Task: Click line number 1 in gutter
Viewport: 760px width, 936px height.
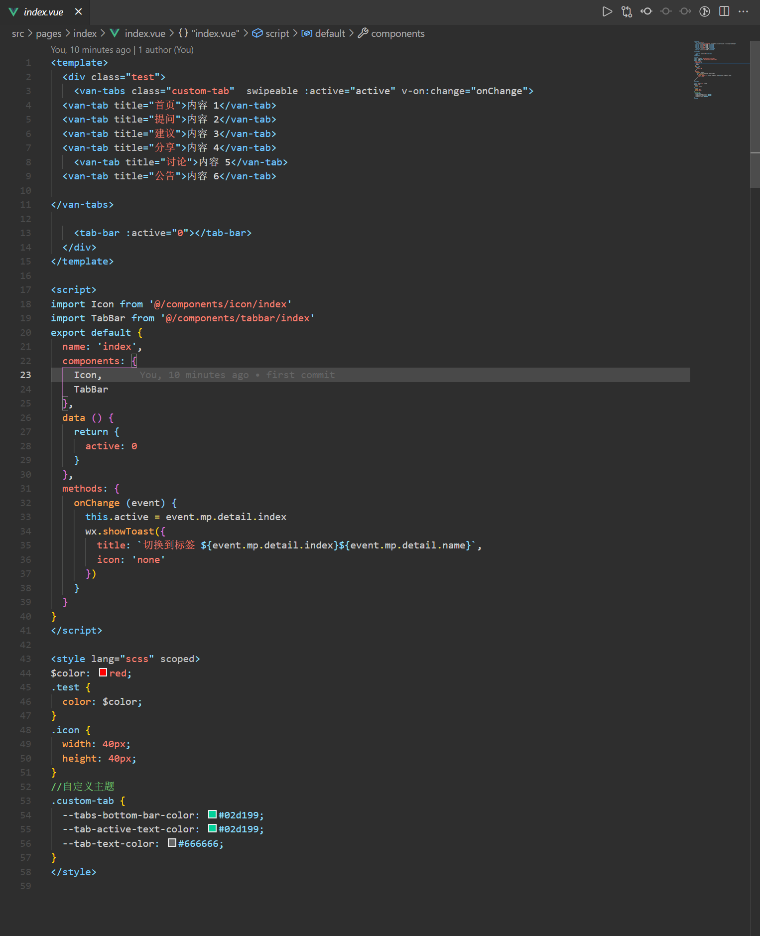Action: (28, 63)
